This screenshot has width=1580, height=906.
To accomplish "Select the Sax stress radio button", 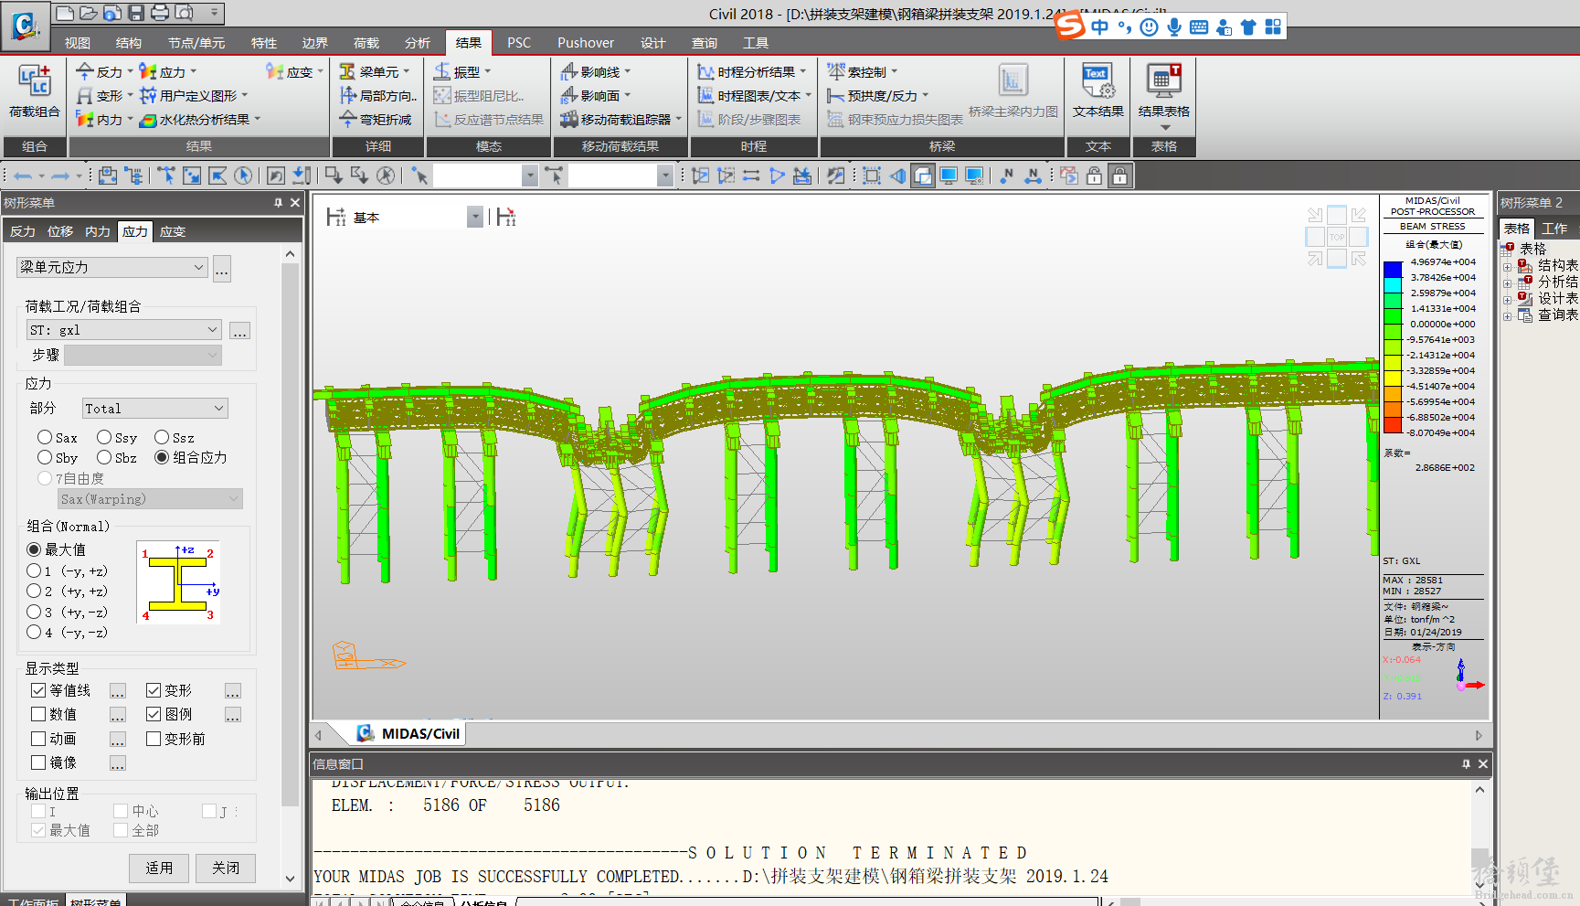I will point(45,437).
